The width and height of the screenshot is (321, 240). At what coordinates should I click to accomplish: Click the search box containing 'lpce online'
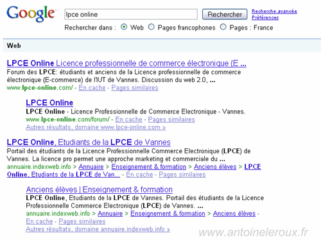(x=131, y=14)
